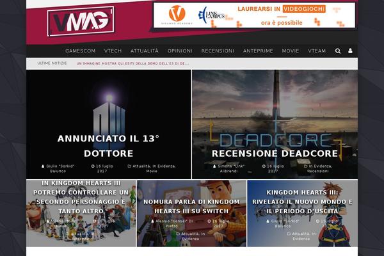Open the Gamescom menu item
Image resolution: width=384 pixels, height=256 pixels.
[81, 51]
